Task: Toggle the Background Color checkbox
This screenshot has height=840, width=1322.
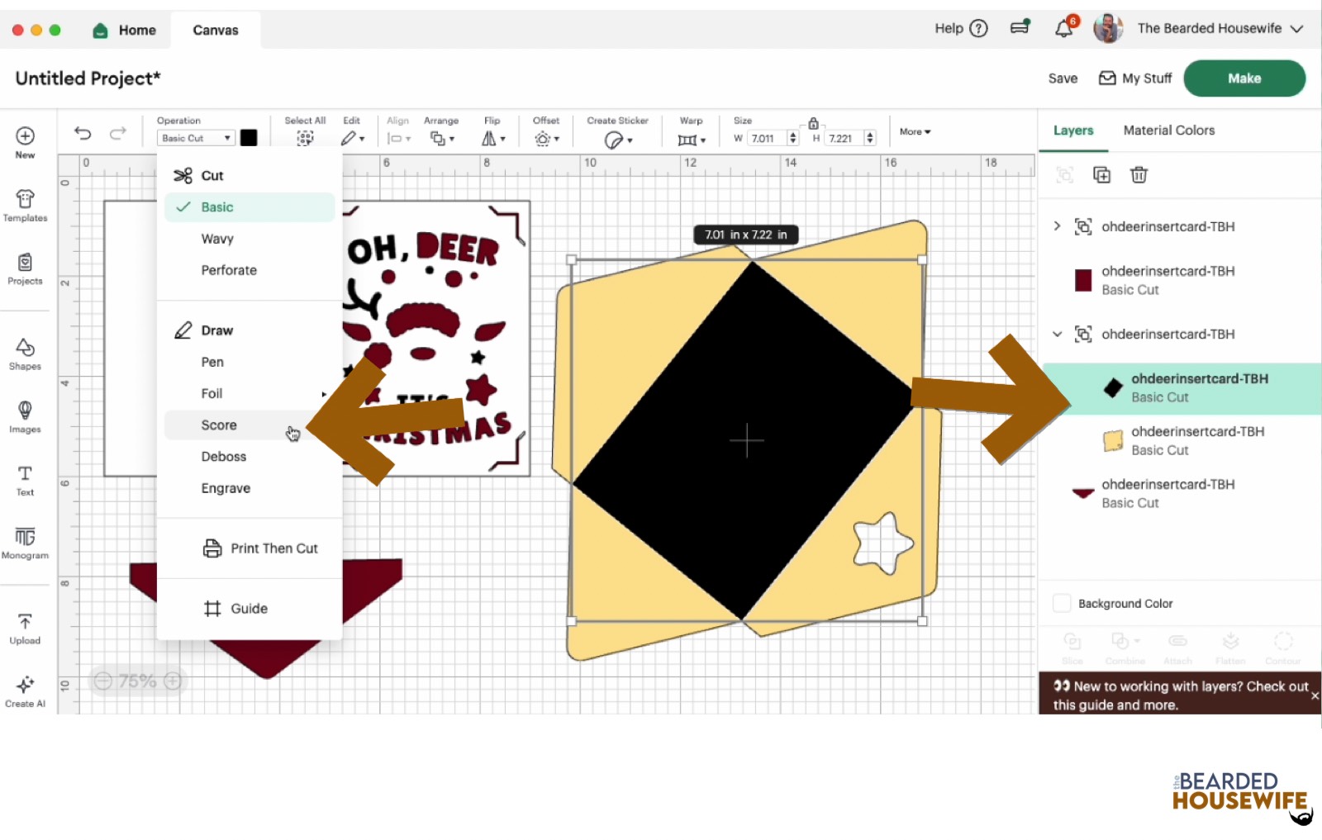Action: (1062, 604)
